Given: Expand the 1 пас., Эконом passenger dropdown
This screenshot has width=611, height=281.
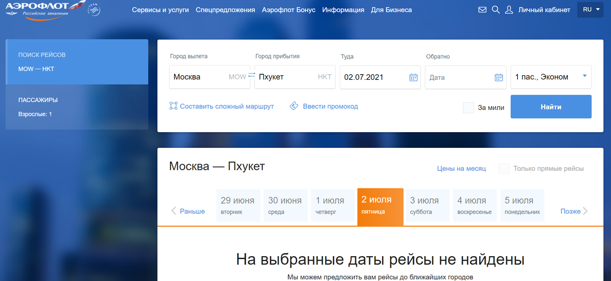Looking at the screenshot, I should click(551, 77).
